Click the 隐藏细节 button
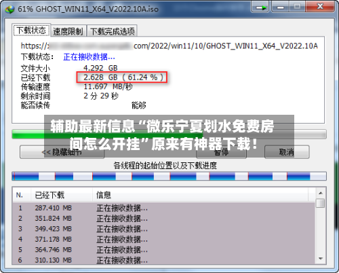The image size is (339, 273). 62,152
